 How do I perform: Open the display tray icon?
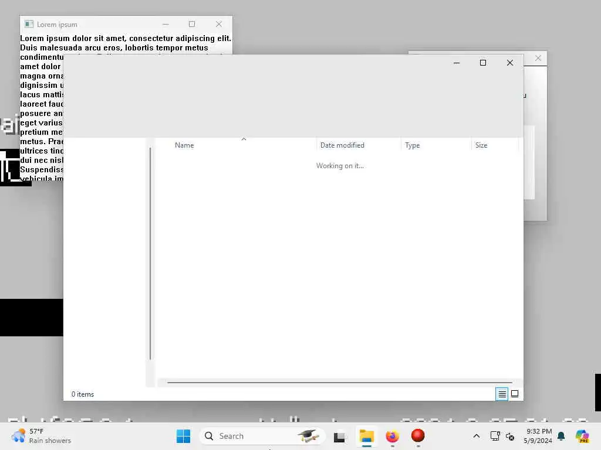coord(495,436)
